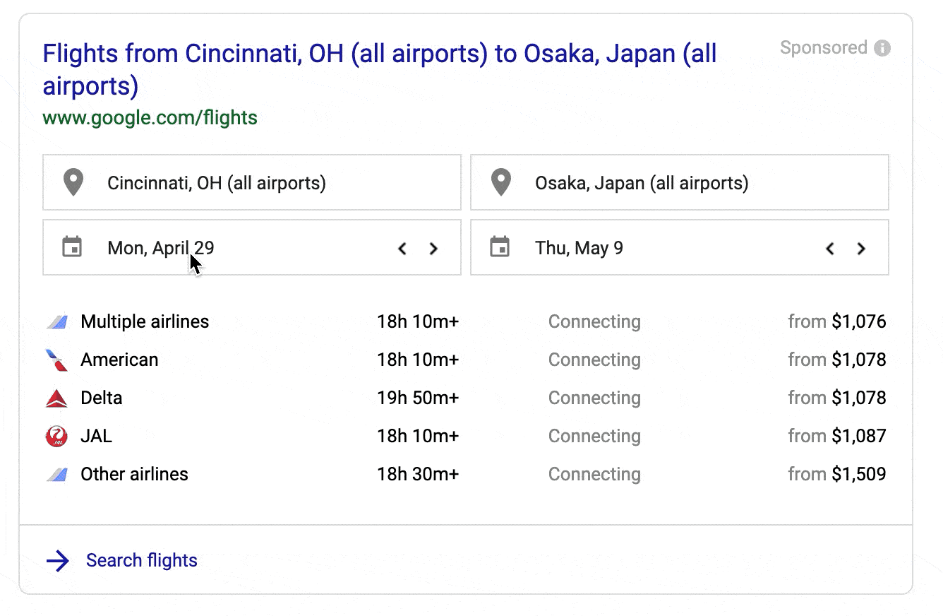Screen dimensions: 943x616
Task: Click the destination location pin icon
Action: coord(501,183)
